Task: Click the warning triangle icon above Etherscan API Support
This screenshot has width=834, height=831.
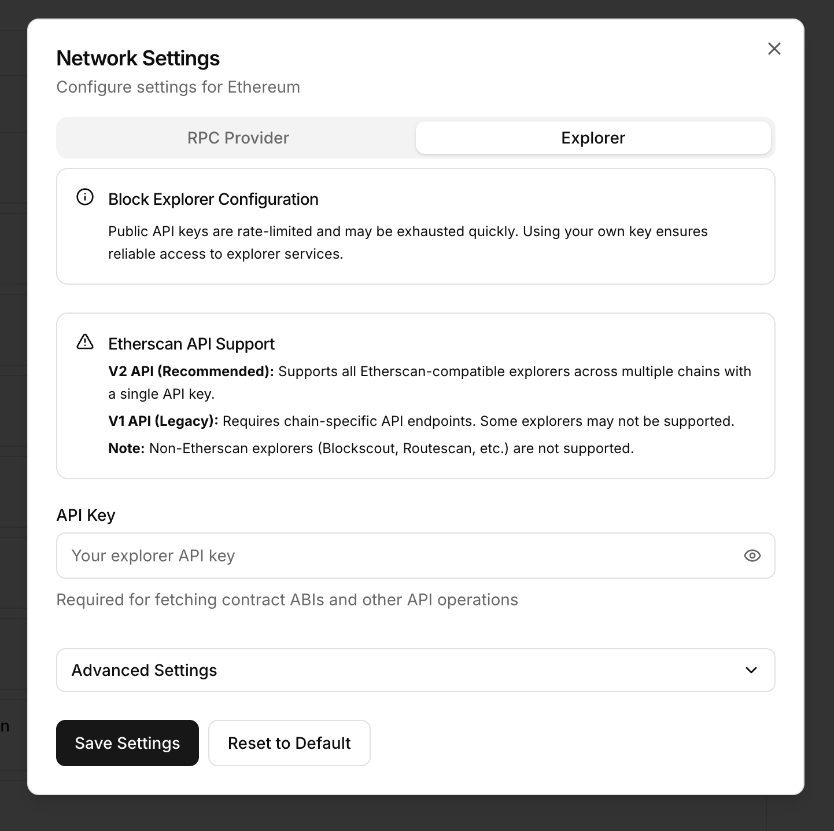Action: tap(85, 342)
